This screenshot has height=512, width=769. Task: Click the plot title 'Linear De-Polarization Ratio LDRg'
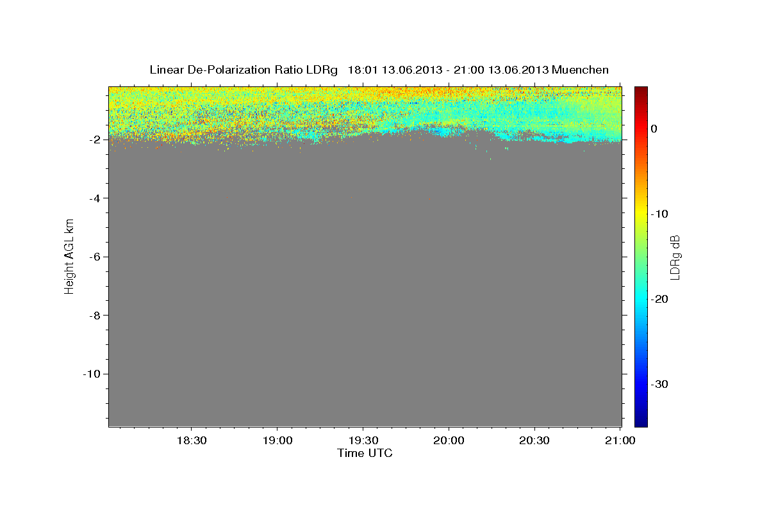click(243, 70)
